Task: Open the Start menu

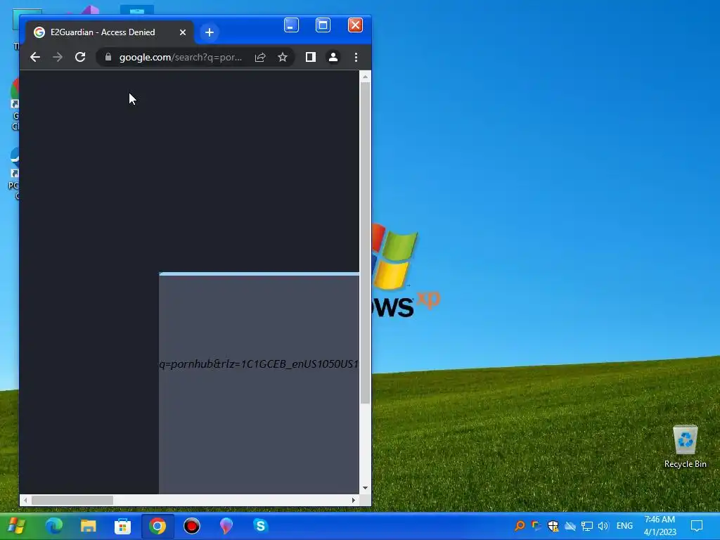Action: click(x=17, y=526)
